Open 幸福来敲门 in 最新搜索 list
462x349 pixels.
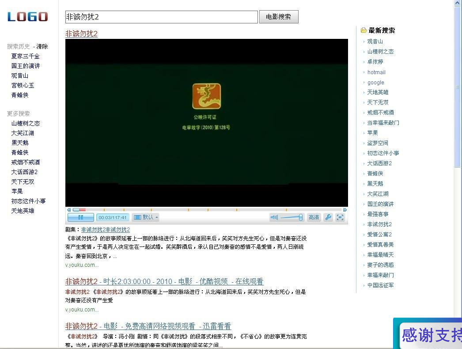tap(380, 275)
